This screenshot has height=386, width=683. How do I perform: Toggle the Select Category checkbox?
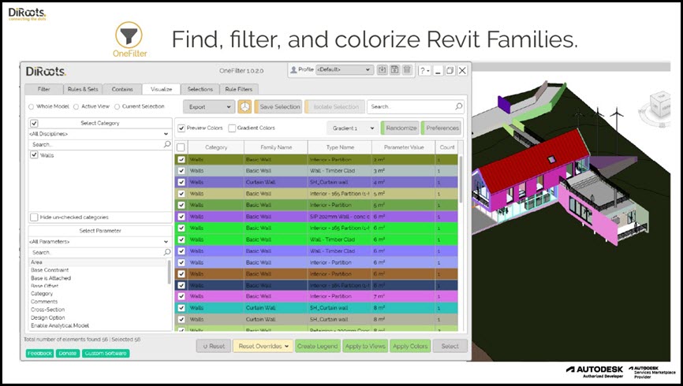click(x=34, y=123)
